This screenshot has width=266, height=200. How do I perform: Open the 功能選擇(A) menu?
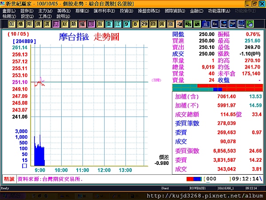219,11
